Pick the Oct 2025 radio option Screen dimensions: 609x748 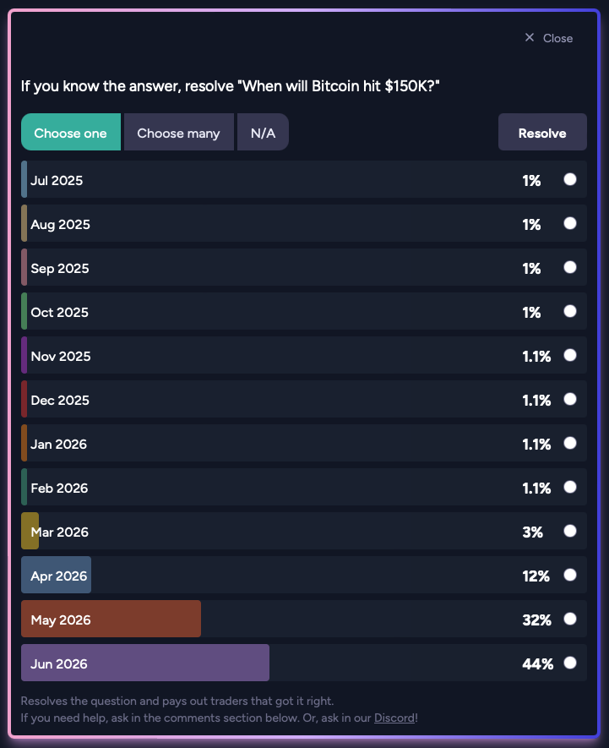point(570,311)
